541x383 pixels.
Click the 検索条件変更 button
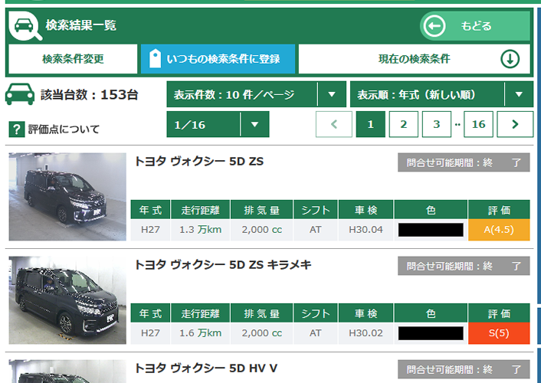click(73, 59)
